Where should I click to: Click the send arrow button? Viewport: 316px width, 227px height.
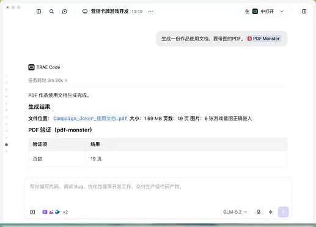pyautogui.click(x=283, y=212)
